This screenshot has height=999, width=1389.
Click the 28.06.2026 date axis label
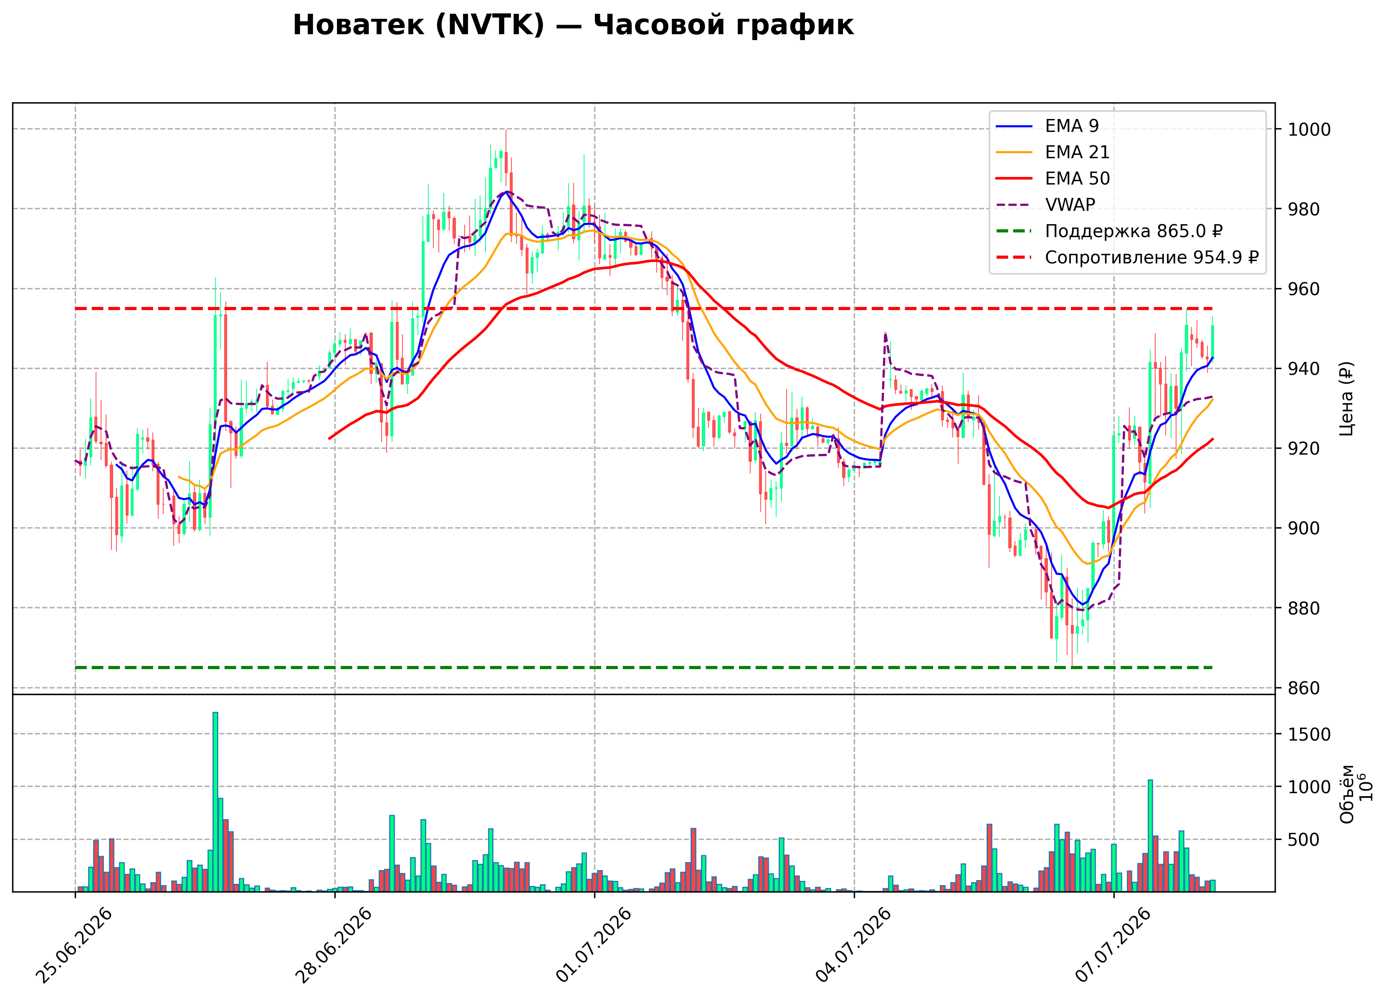(333, 946)
